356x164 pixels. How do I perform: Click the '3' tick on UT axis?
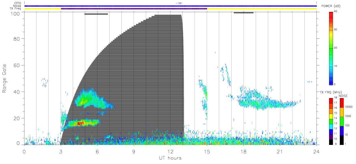point(61,151)
